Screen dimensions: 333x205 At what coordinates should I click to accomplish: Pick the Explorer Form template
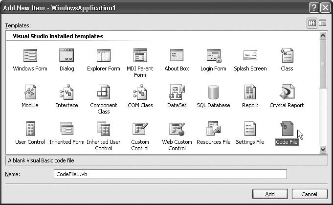pyautogui.click(x=104, y=55)
